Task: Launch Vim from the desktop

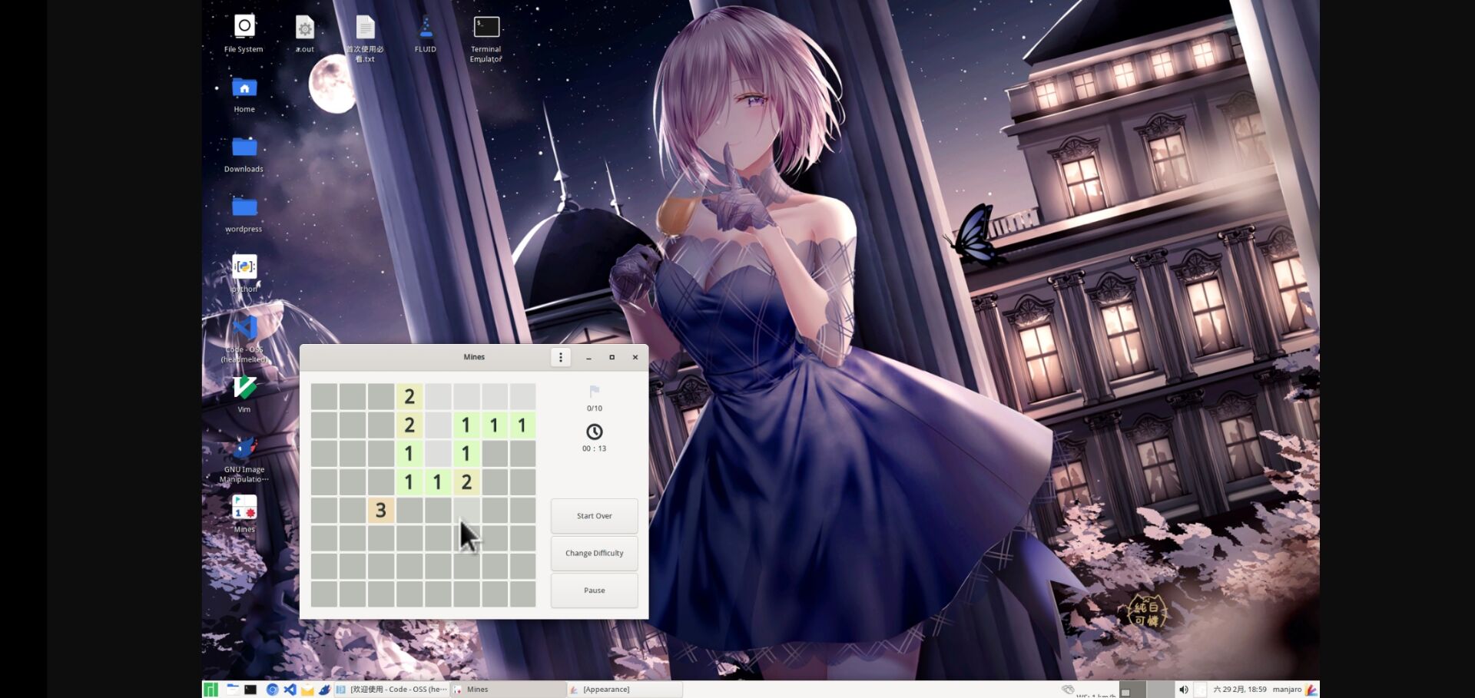Action: (244, 393)
